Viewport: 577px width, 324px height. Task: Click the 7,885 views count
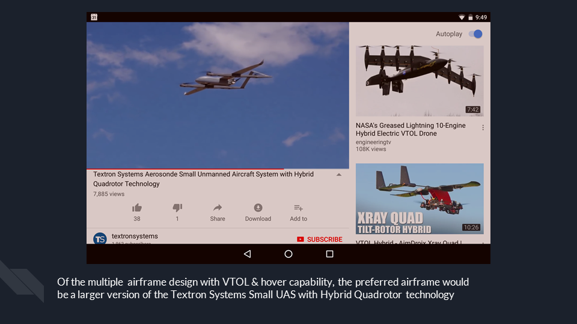tap(109, 194)
